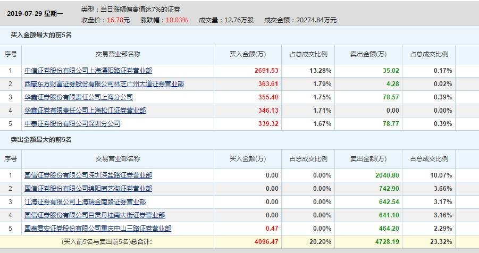Click the (买入前5名与卖出前5名)总合计 label

click(x=107, y=242)
